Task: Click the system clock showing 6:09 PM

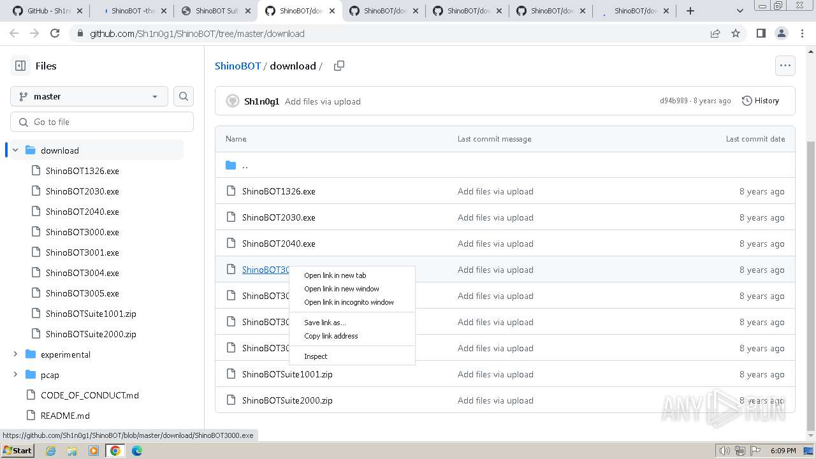Action: coord(783,451)
